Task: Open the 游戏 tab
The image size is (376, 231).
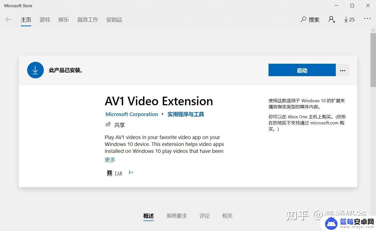Action: (45, 20)
